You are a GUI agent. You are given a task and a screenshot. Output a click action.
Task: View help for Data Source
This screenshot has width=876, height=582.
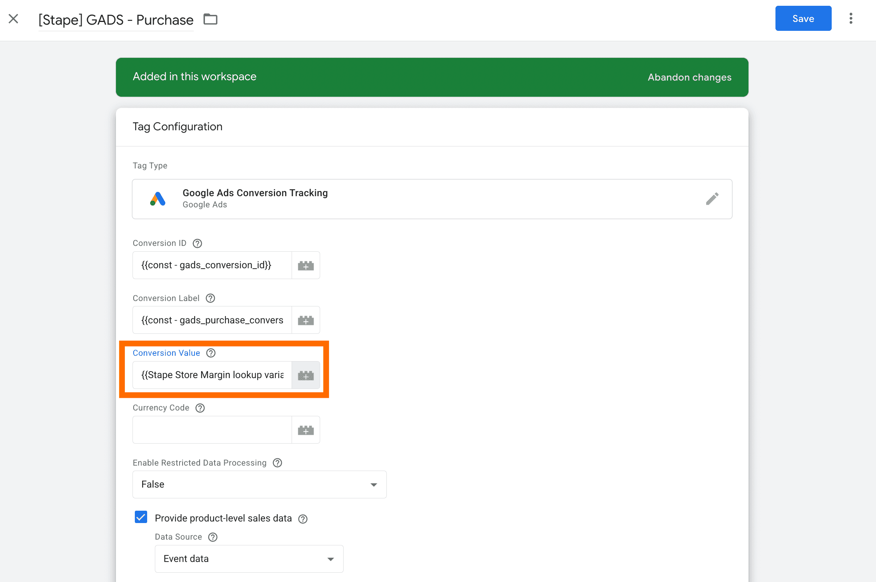pyautogui.click(x=212, y=537)
